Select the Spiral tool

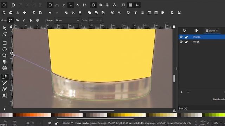pos(5,68)
